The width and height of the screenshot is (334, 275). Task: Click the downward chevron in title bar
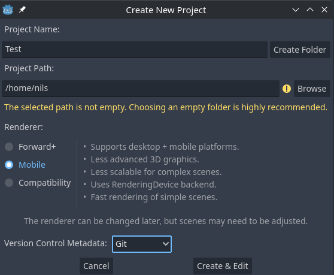click(x=296, y=10)
